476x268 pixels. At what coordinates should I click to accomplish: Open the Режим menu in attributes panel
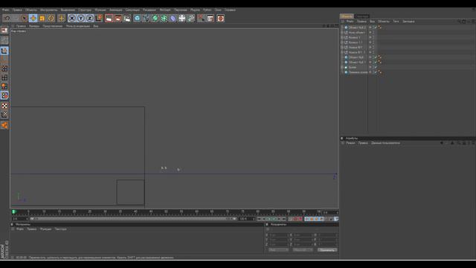(350, 143)
